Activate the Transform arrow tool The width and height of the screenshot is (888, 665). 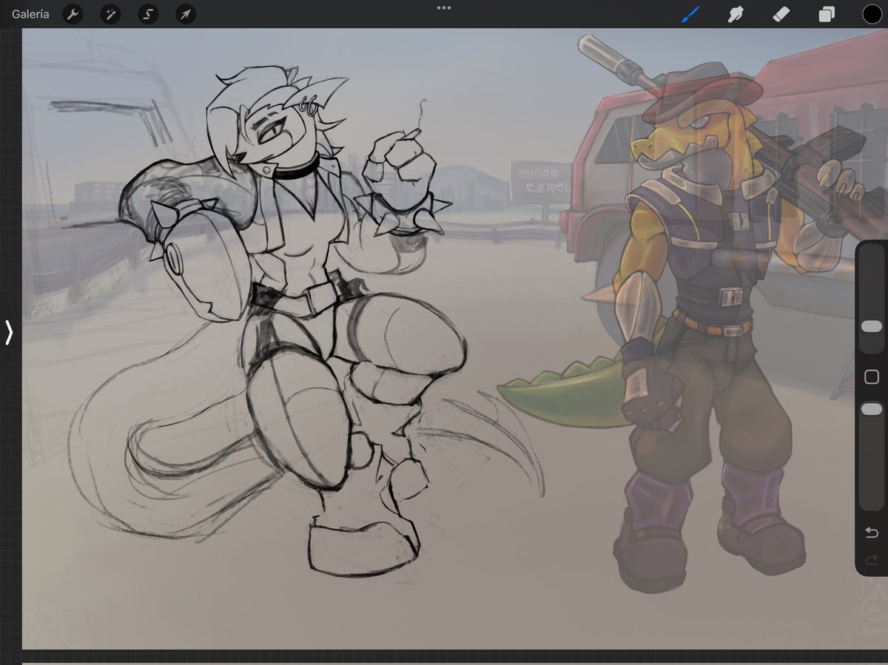[185, 13]
